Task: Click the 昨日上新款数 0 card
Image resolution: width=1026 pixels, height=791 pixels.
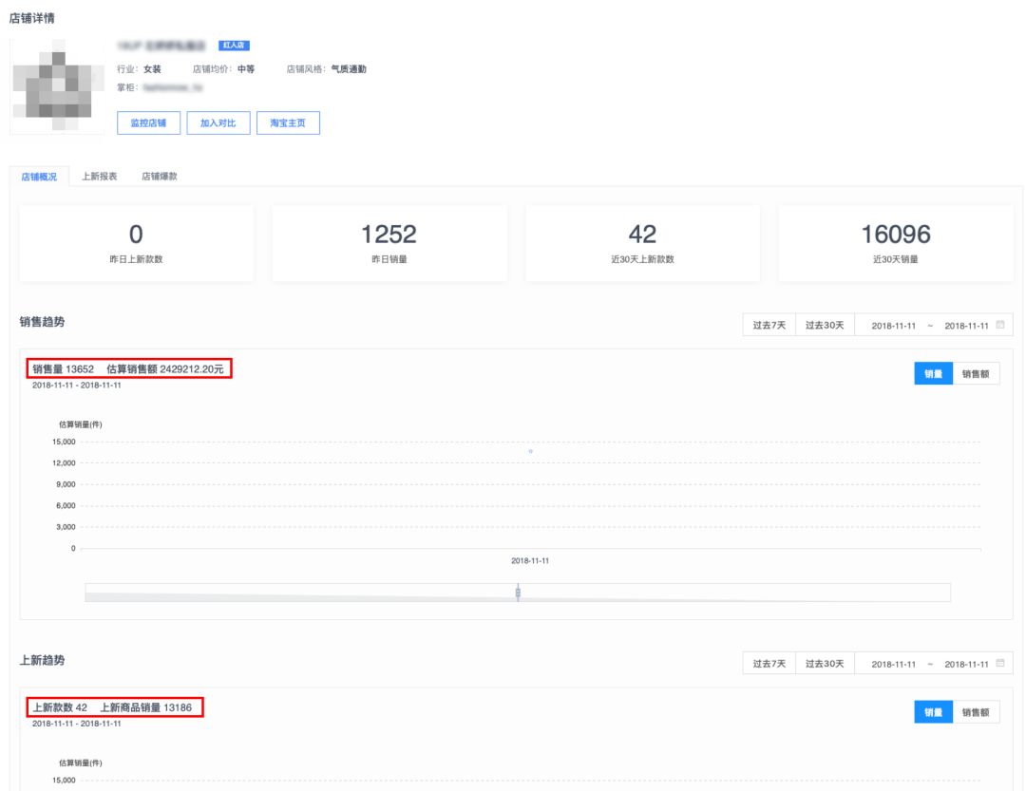Action: click(136, 243)
